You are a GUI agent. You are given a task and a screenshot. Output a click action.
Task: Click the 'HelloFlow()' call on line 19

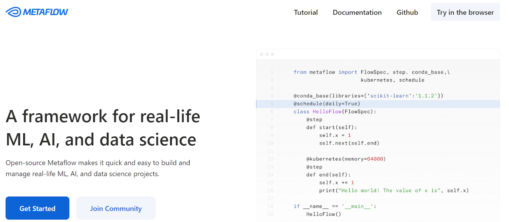(324, 214)
